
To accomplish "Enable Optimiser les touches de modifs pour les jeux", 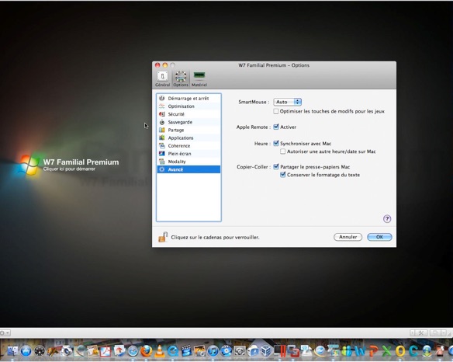I will [x=276, y=111].
